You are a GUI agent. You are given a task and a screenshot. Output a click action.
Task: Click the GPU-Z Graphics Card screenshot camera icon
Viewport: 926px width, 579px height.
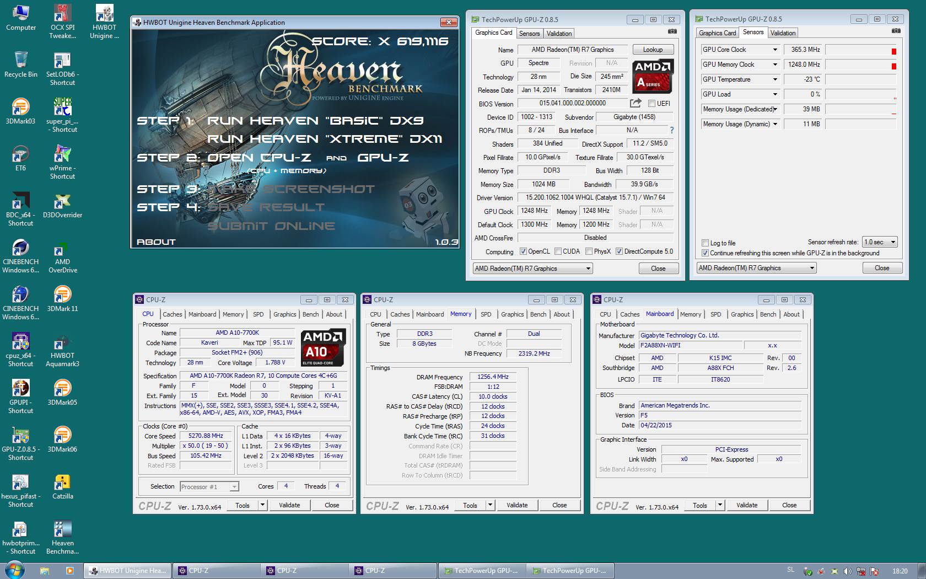672,32
